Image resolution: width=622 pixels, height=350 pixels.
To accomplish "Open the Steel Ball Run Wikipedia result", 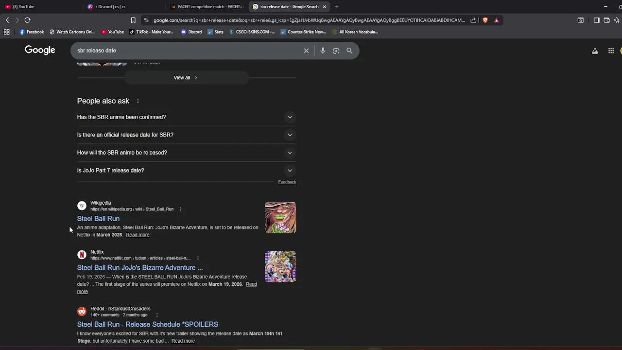I will coord(98,219).
